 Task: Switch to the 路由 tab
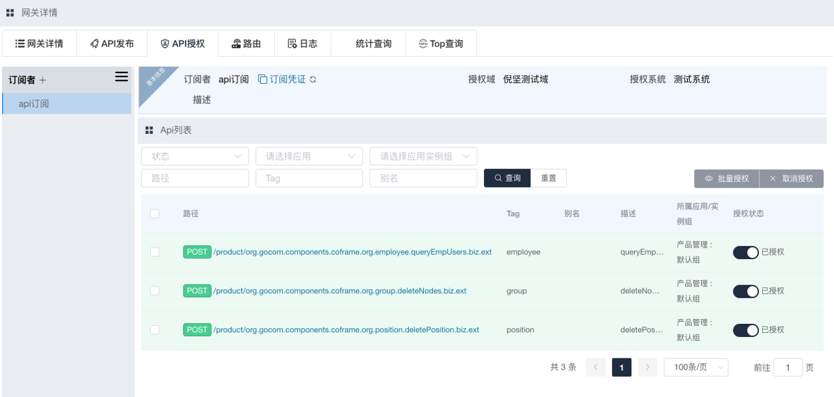[x=246, y=44]
